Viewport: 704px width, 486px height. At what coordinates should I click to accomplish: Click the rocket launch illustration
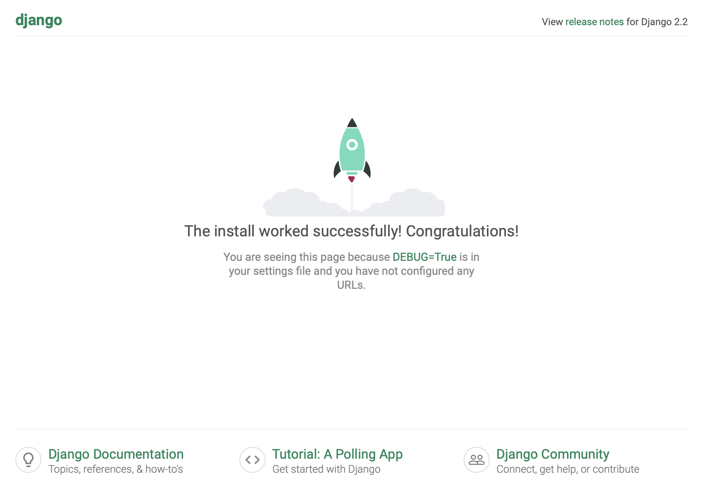[x=354, y=167]
